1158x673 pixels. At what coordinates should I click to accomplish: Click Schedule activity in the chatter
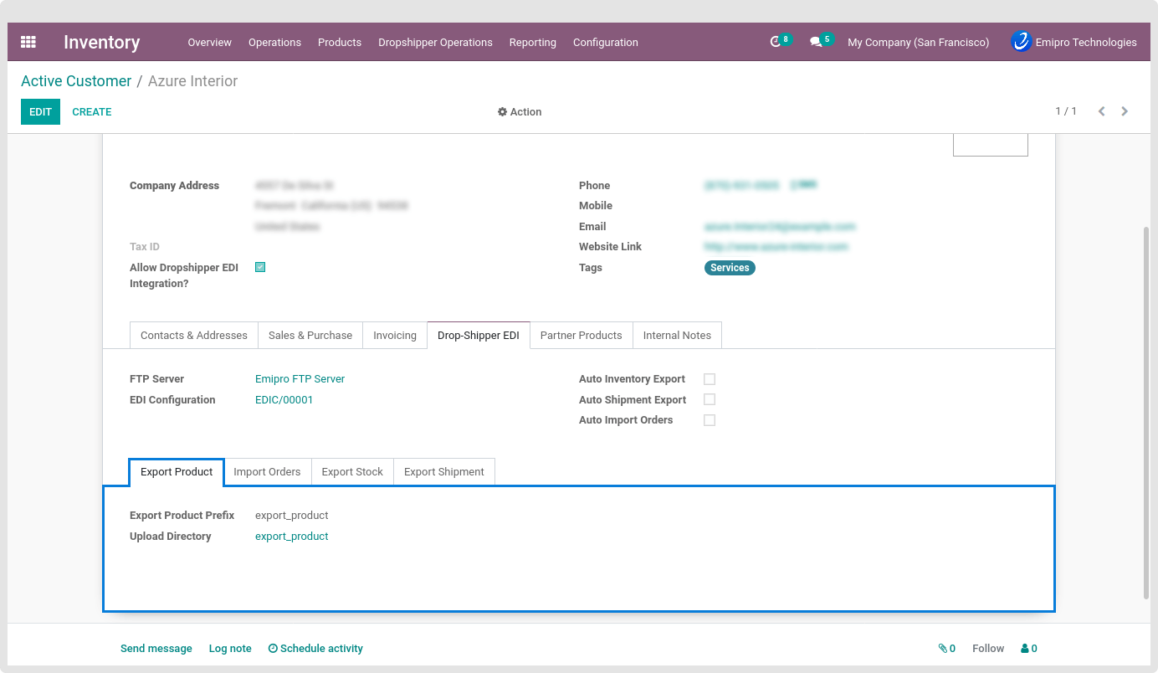pos(315,649)
